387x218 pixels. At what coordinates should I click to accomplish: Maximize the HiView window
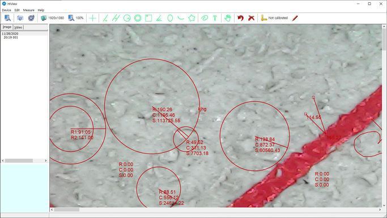[x=369, y=4]
